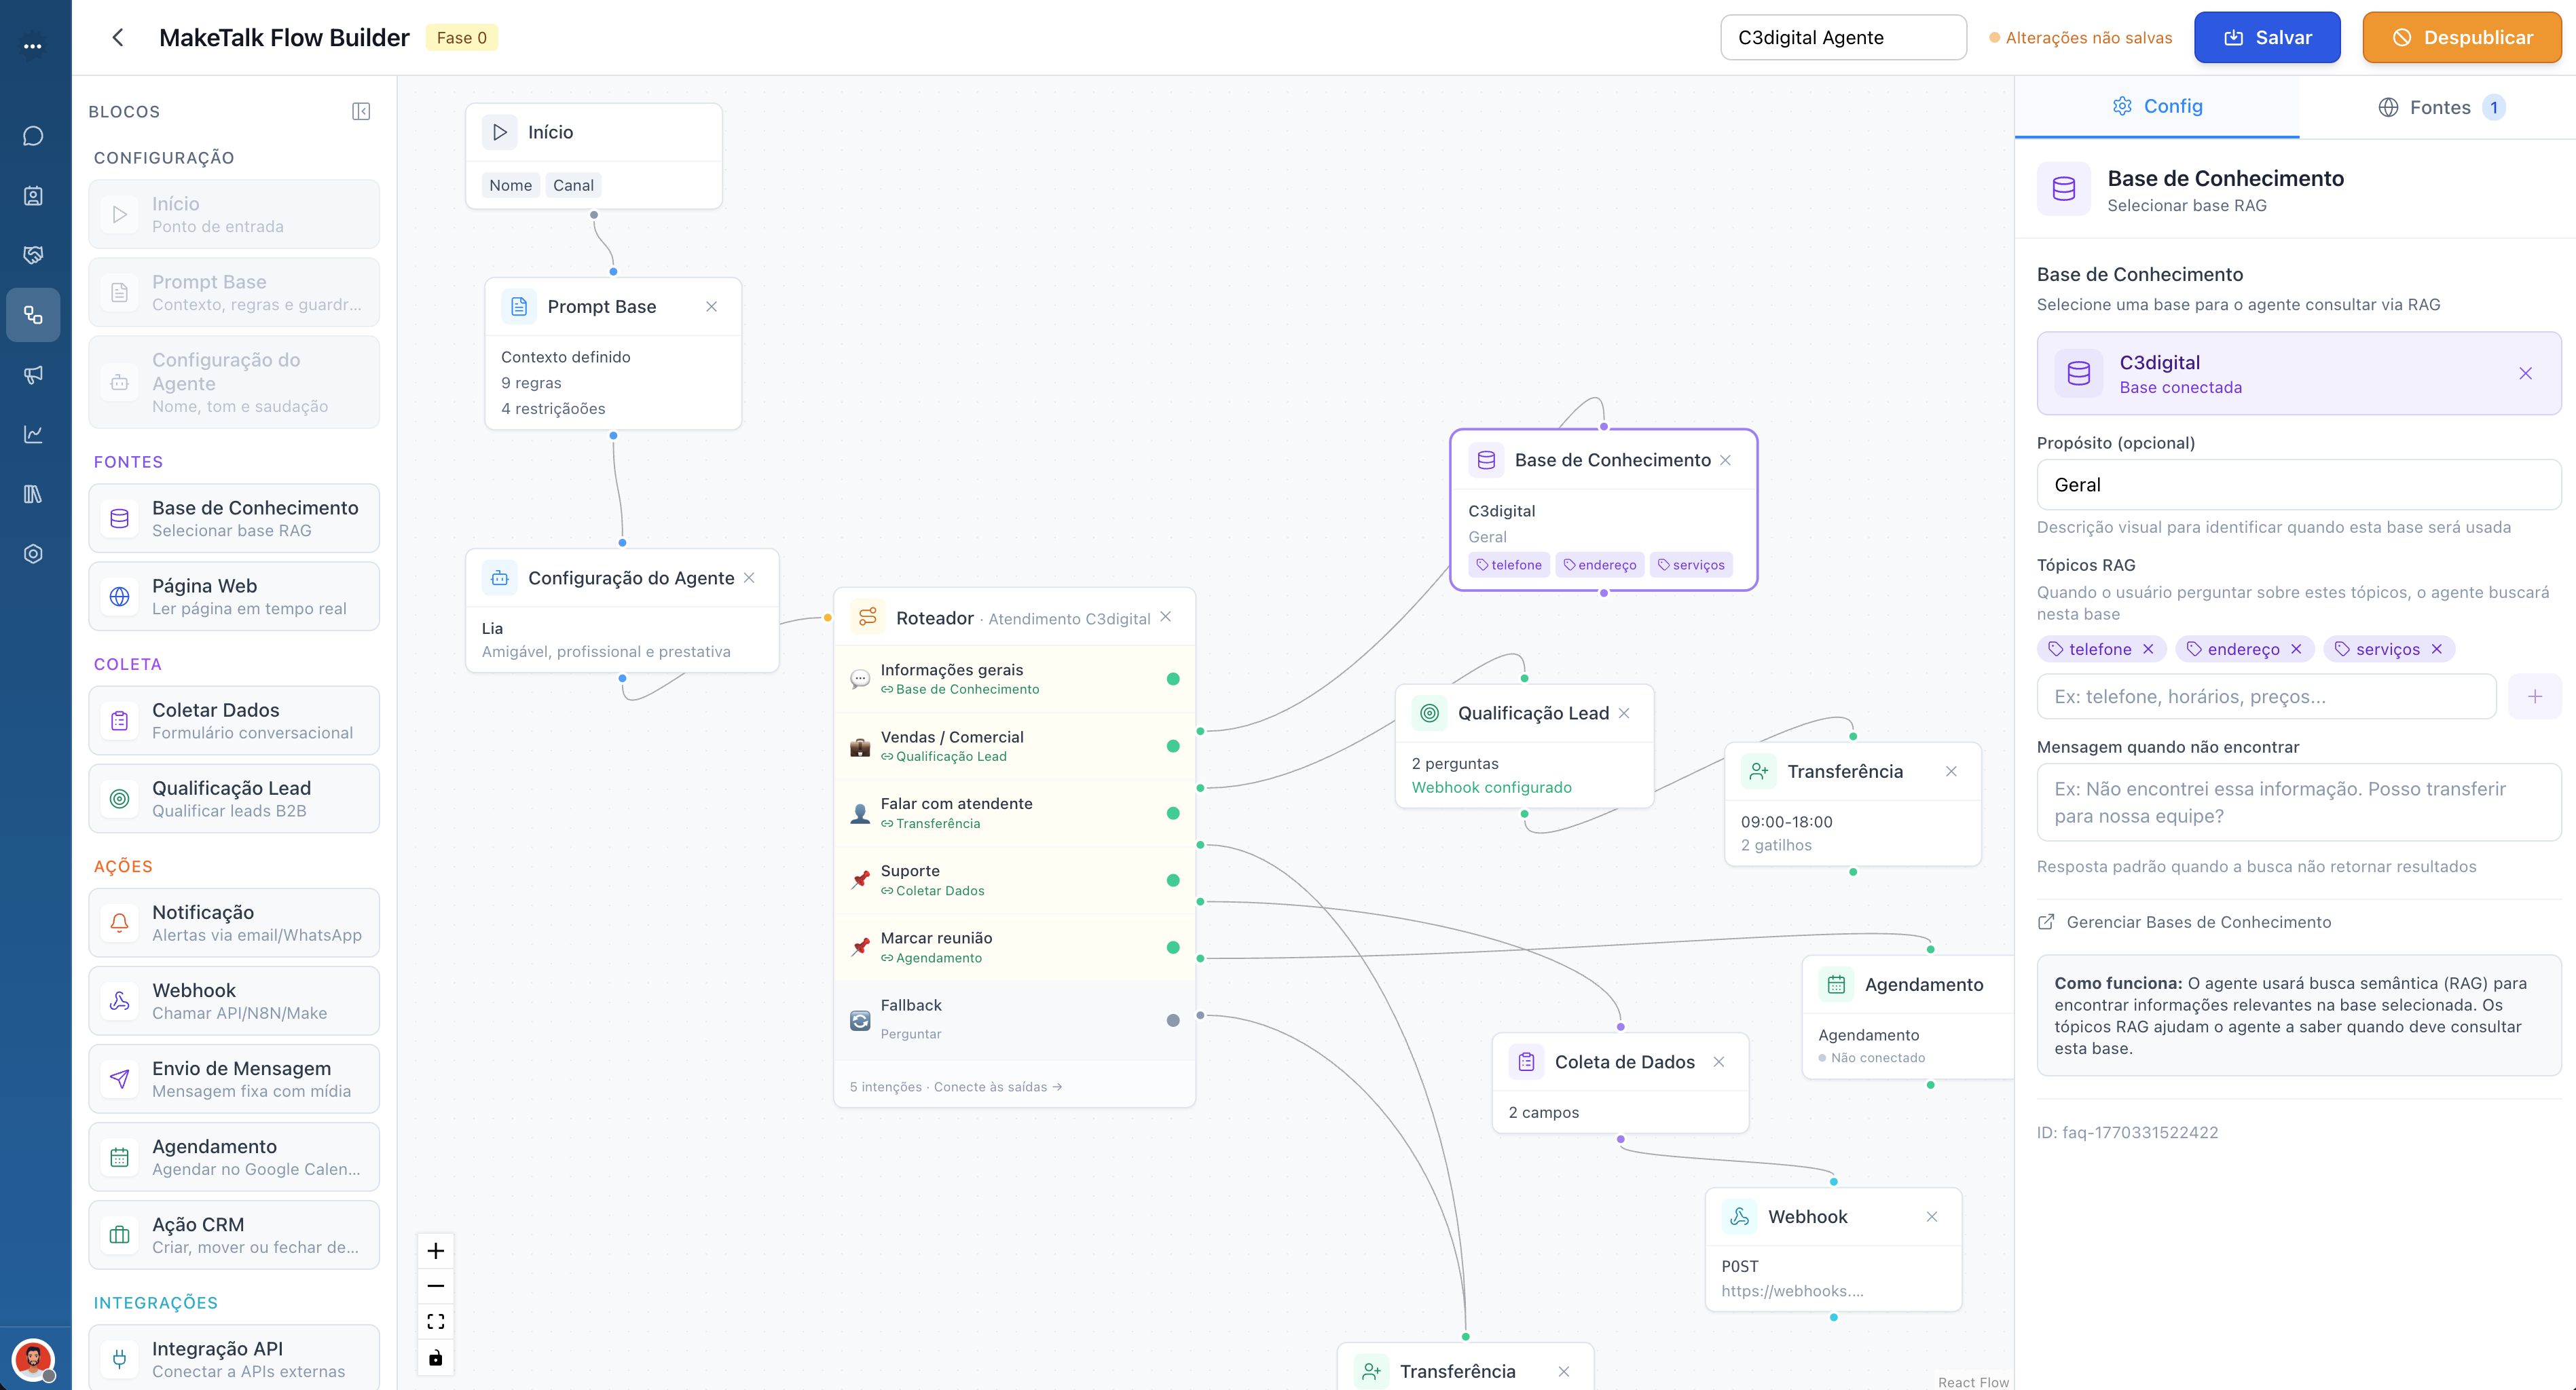Toggle the green dot on Informações gerais intention
Viewport: 2576px width, 1390px height.
(1172, 679)
